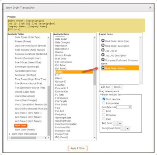Open the Text Color dropdown arrow
Viewport: 157px width, 155px height.
[120, 123]
